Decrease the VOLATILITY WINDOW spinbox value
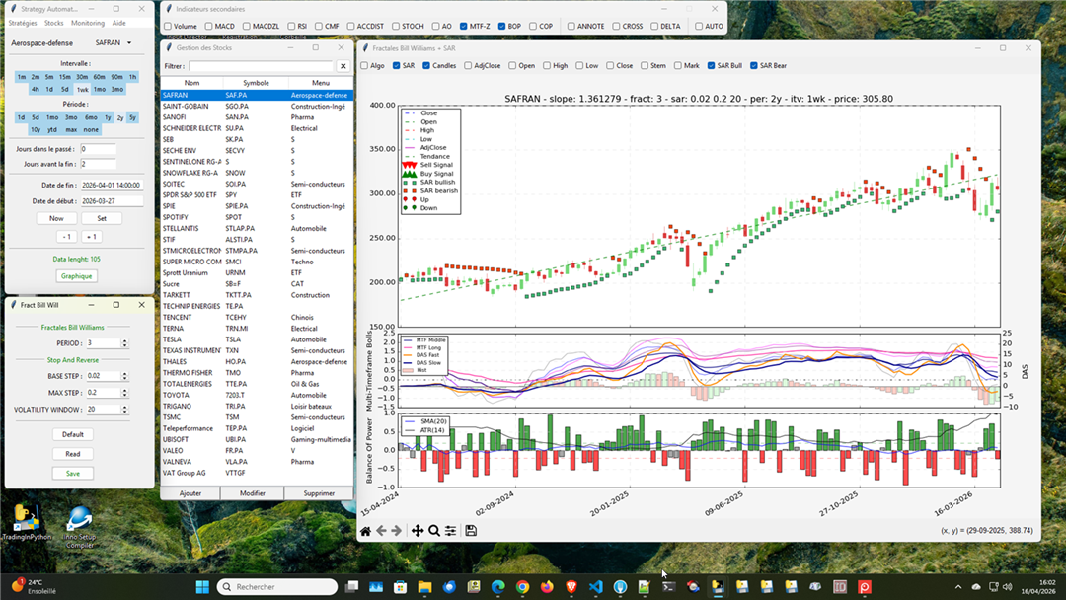1066x600 pixels. coord(124,412)
